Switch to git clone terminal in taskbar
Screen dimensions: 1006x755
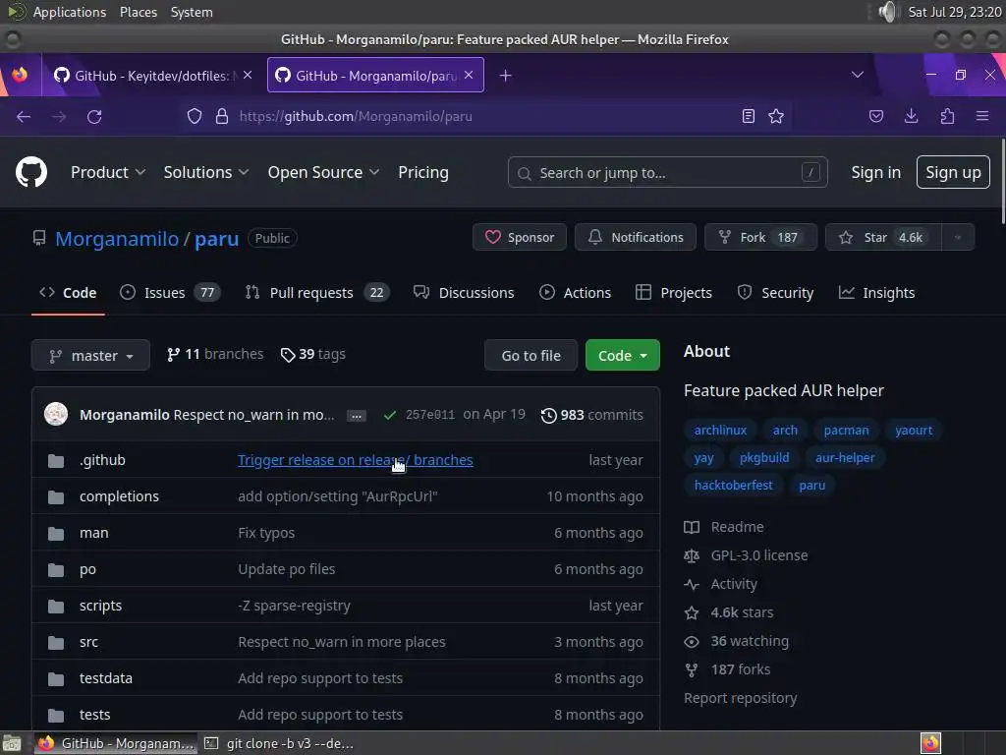coord(280,743)
